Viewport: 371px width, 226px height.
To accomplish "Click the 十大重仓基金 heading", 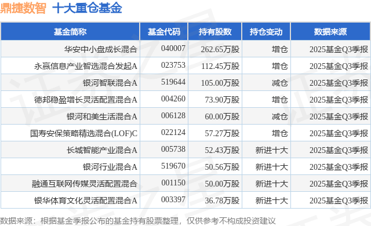I will pyautogui.click(x=87, y=8).
